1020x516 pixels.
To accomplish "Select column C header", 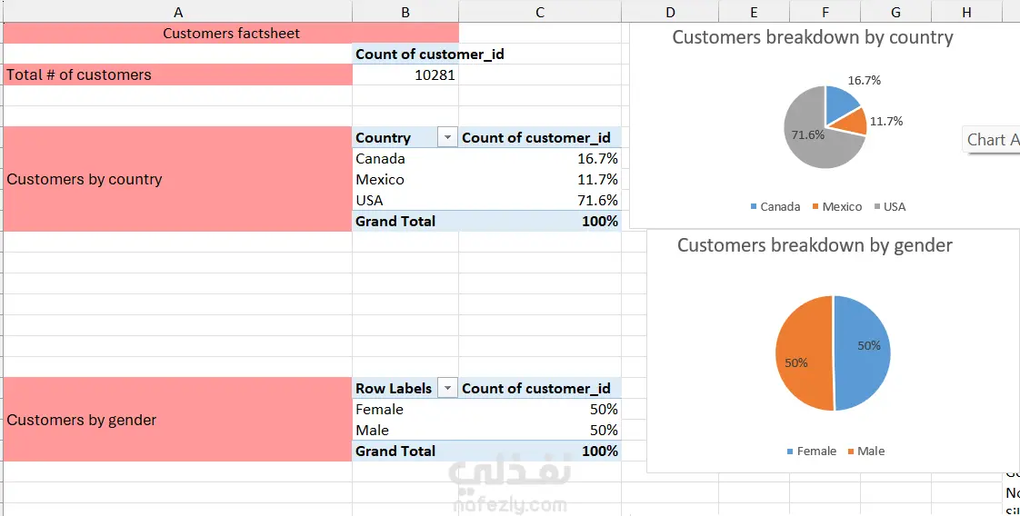I will [x=540, y=12].
